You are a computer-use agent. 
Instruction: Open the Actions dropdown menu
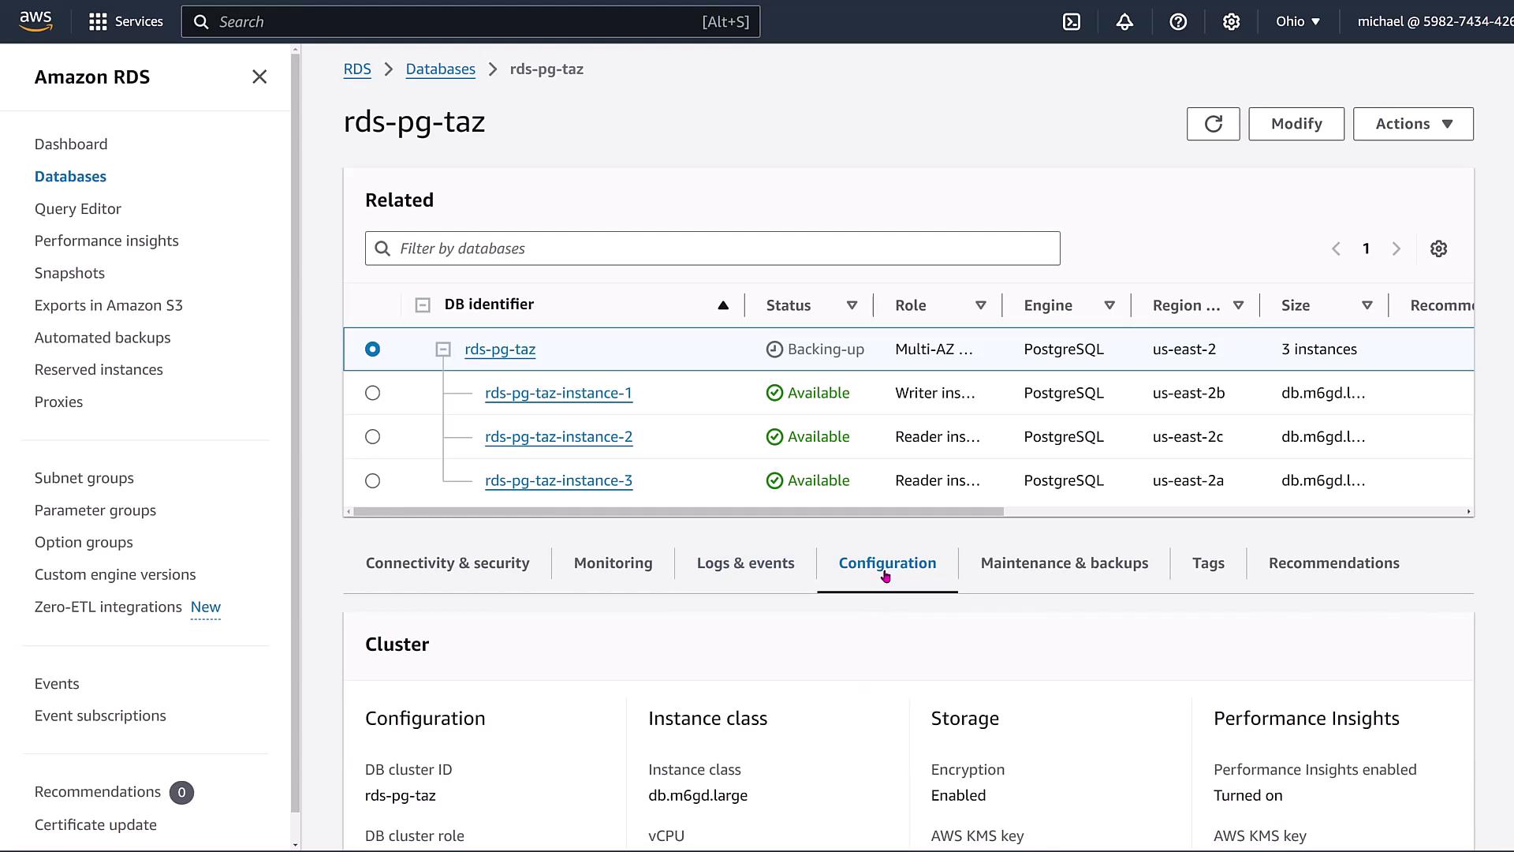pyautogui.click(x=1413, y=124)
